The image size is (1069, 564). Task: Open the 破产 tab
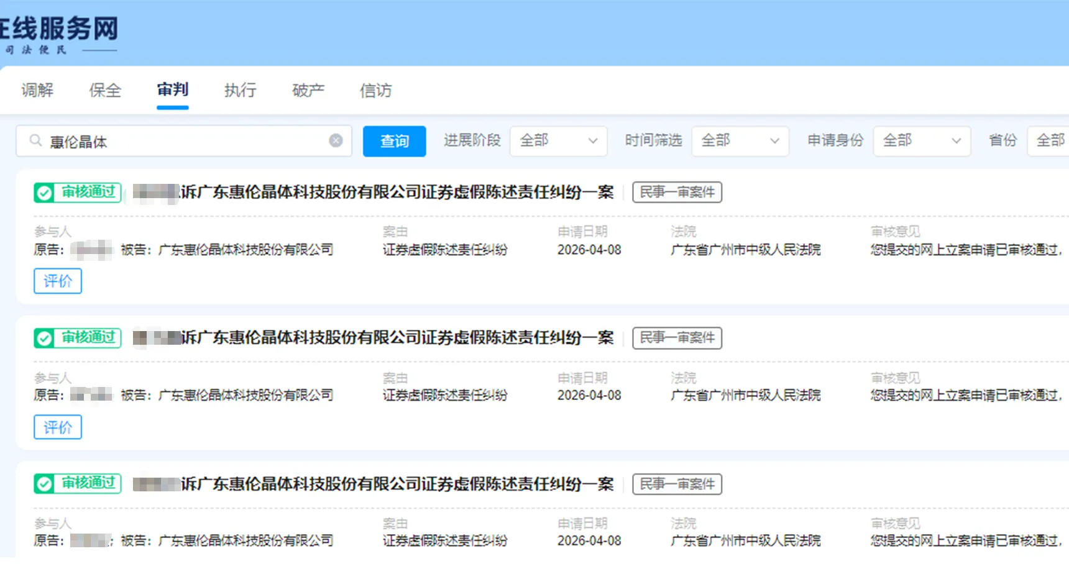tap(308, 91)
